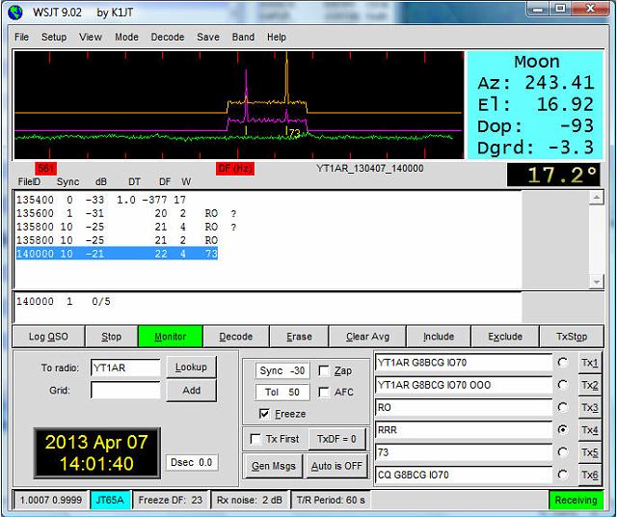Click the Tx5 transmit button
617x517 pixels.
(x=589, y=452)
